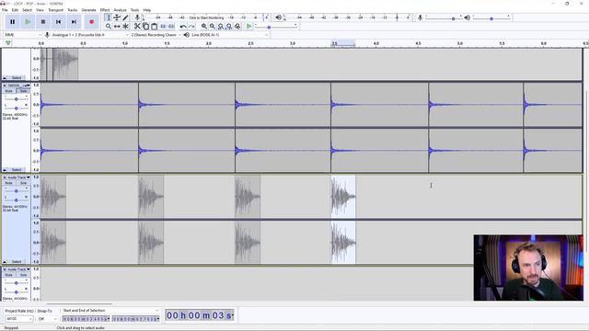Viewport: 589px width, 331px height.
Task: Open the Effect menu
Action: point(105,10)
